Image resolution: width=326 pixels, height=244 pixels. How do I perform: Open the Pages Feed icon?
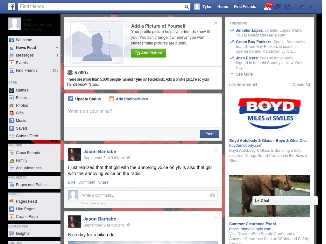coord(11,201)
